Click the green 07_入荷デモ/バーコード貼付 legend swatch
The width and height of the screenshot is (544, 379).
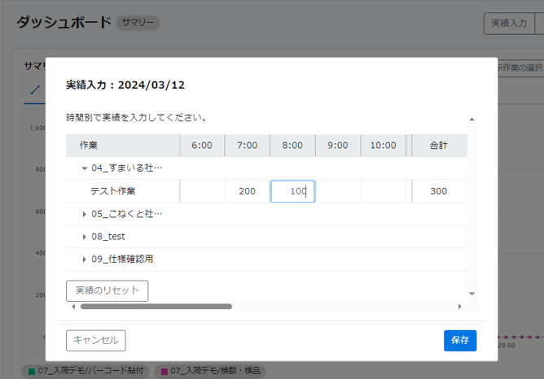coord(32,371)
